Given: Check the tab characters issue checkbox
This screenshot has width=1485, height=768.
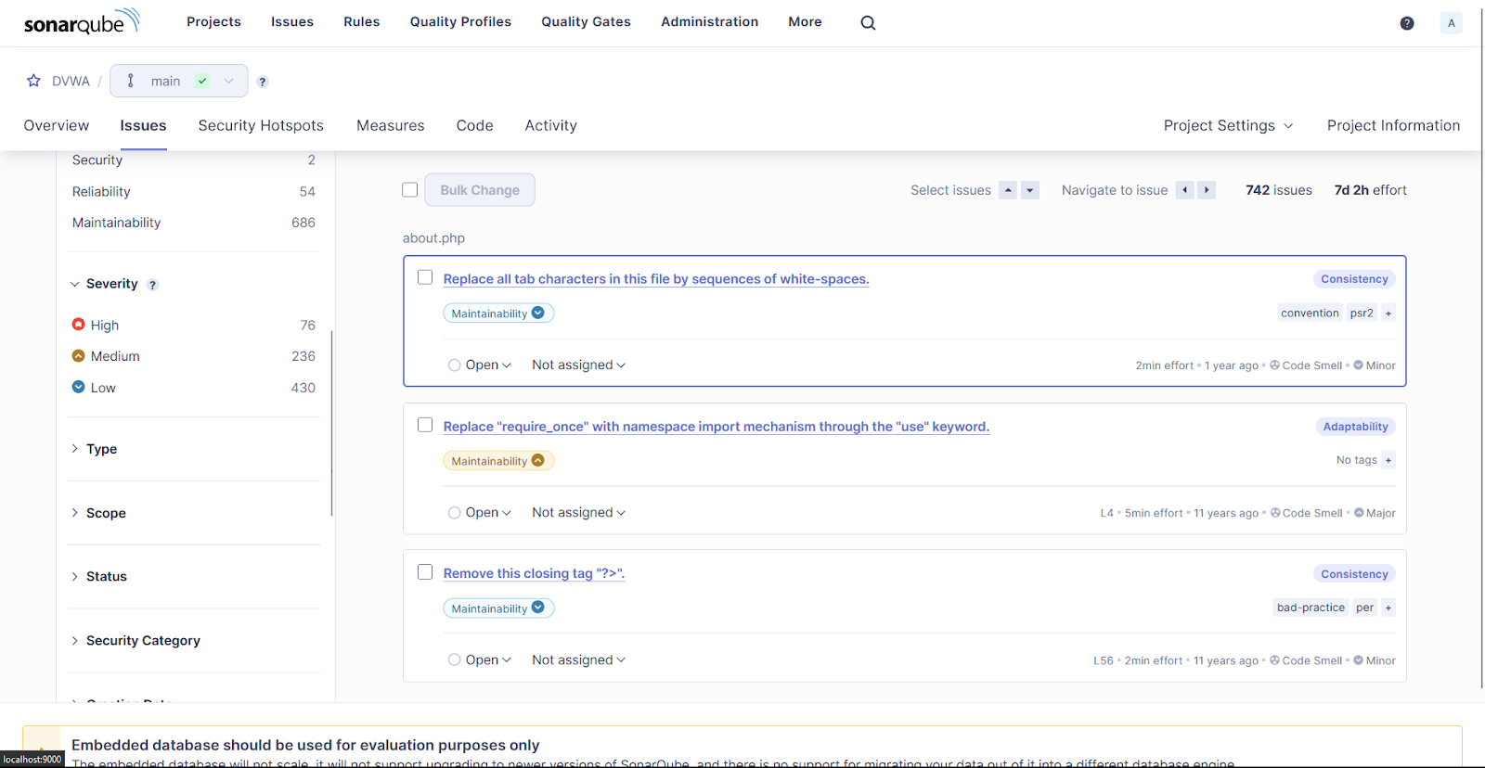Looking at the screenshot, I should (425, 277).
